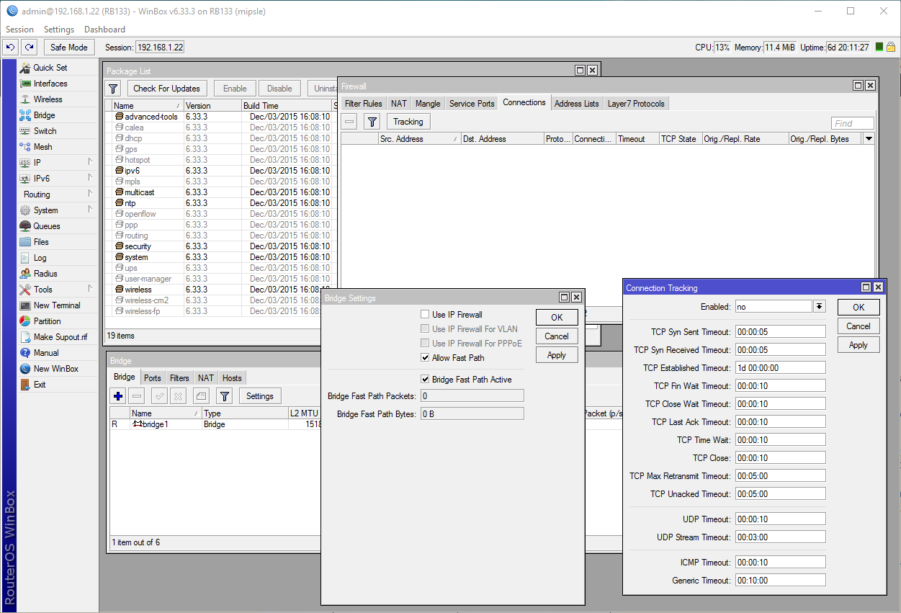Open the Enabled dropdown in Connection Tracking
Image resolution: width=901 pixels, height=613 pixels.
pyautogui.click(x=819, y=307)
